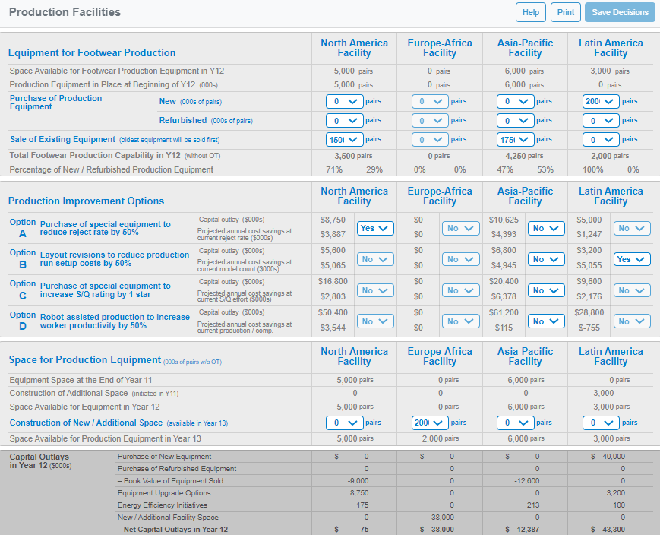This screenshot has width=660, height=535.
Task: Click Option D robot-assisted production link
Action: 114,321
